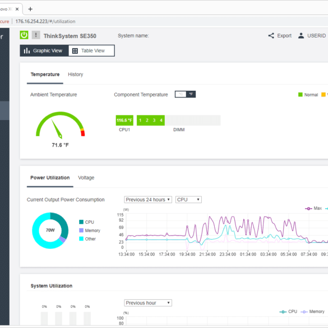
Task: Click the Export share icon
Action: [x=271, y=35]
